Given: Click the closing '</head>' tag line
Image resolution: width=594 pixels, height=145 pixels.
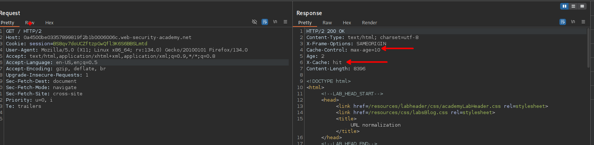Looking at the screenshot, I should (331, 138).
